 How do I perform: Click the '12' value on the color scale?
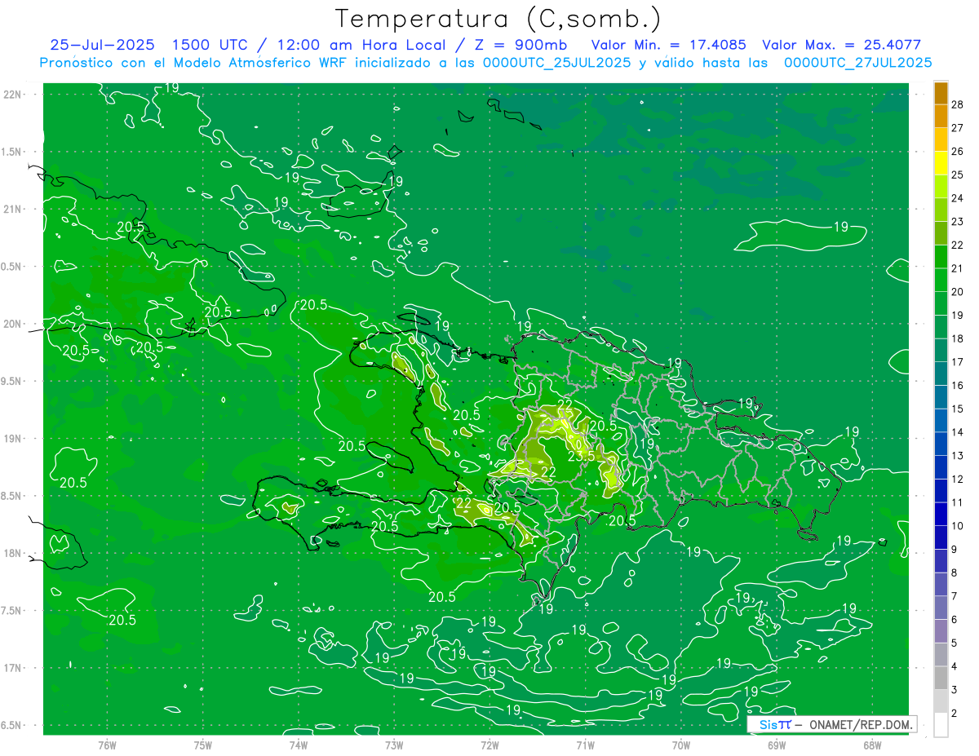pos(958,479)
